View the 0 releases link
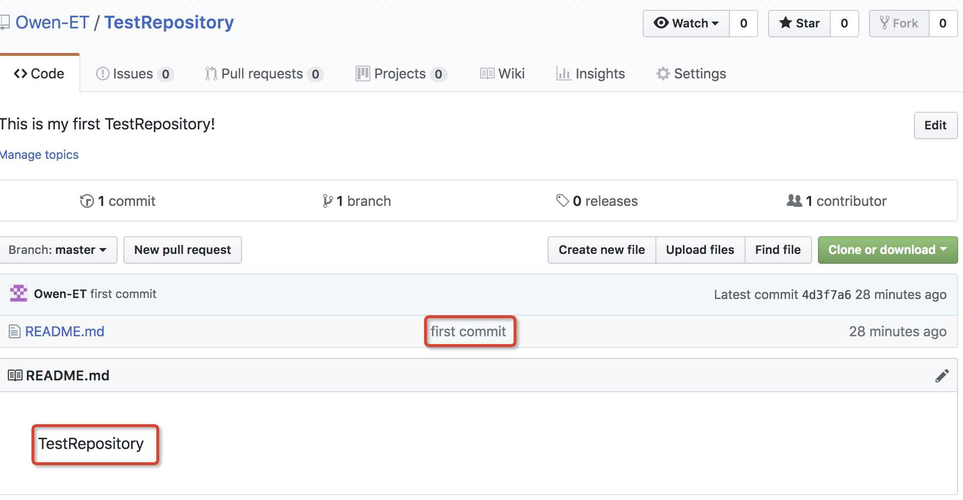Screen dimensions: 963x500 click(597, 201)
